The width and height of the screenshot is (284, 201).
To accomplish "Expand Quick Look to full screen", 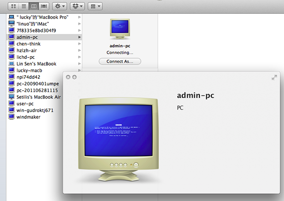I will [x=274, y=77].
